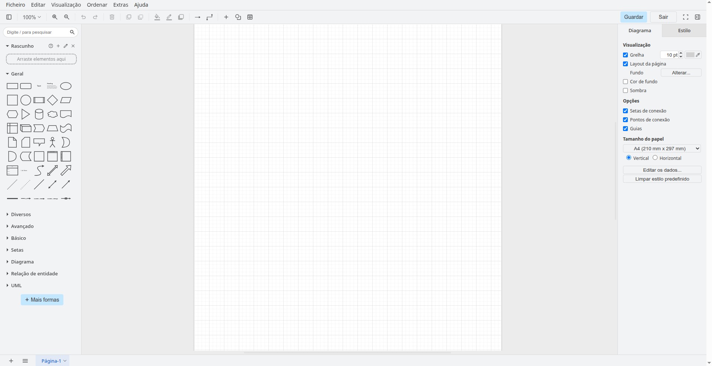Expand the Setas shape category
712x366 pixels.
[17, 250]
